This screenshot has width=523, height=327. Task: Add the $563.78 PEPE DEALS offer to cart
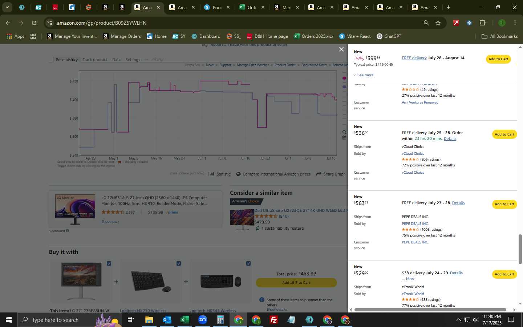[504, 204]
